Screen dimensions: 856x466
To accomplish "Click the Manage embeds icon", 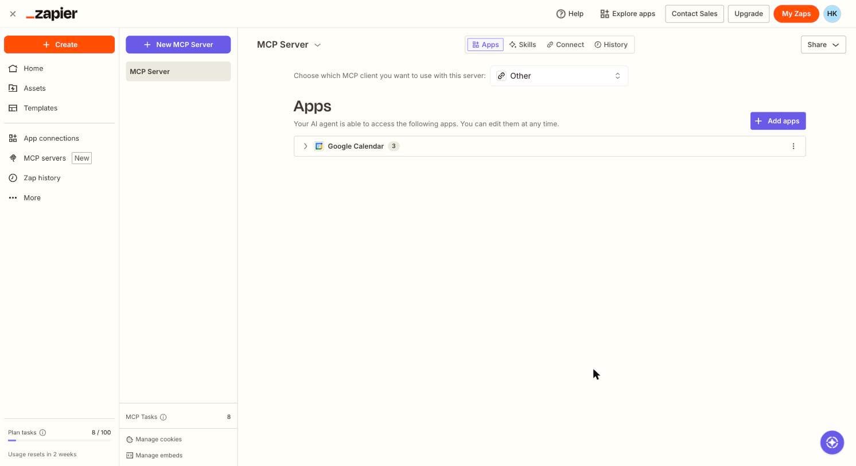I will [130, 456].
